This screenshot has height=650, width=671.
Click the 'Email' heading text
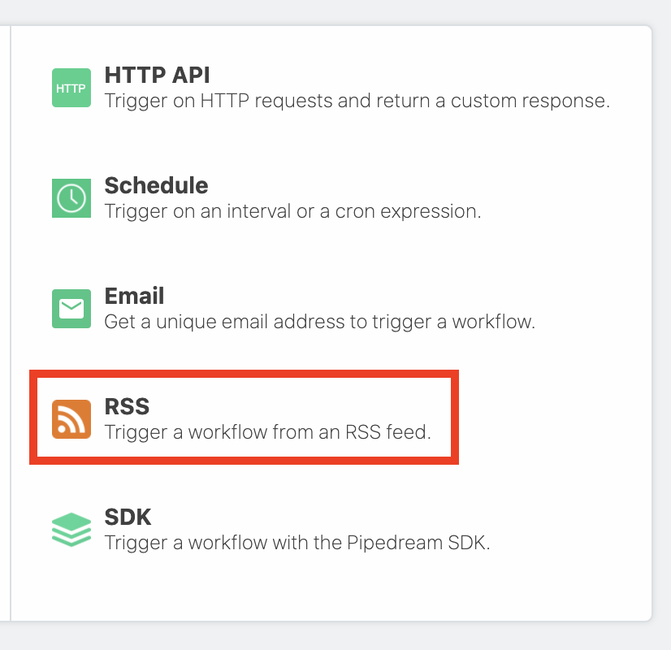pyautogui.click(x=133, y=297)
